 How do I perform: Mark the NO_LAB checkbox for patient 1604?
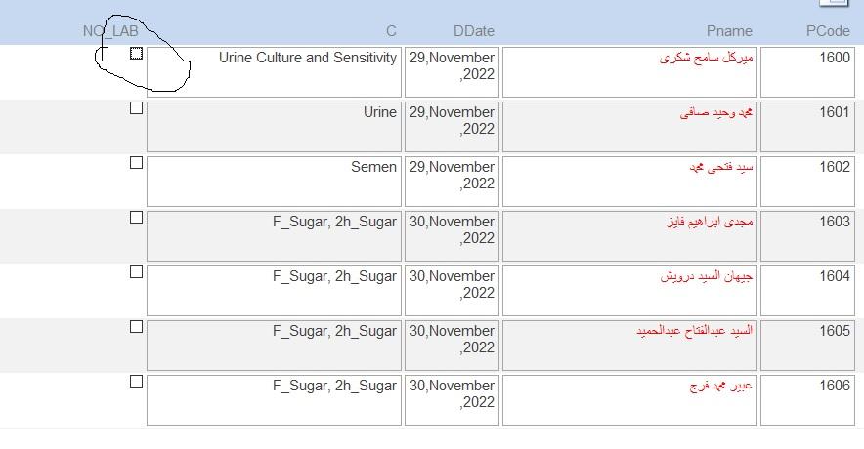136,271
